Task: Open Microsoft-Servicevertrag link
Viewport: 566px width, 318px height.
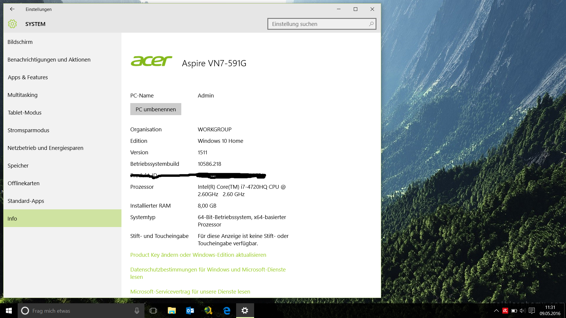Action: [x=190, y=291]
